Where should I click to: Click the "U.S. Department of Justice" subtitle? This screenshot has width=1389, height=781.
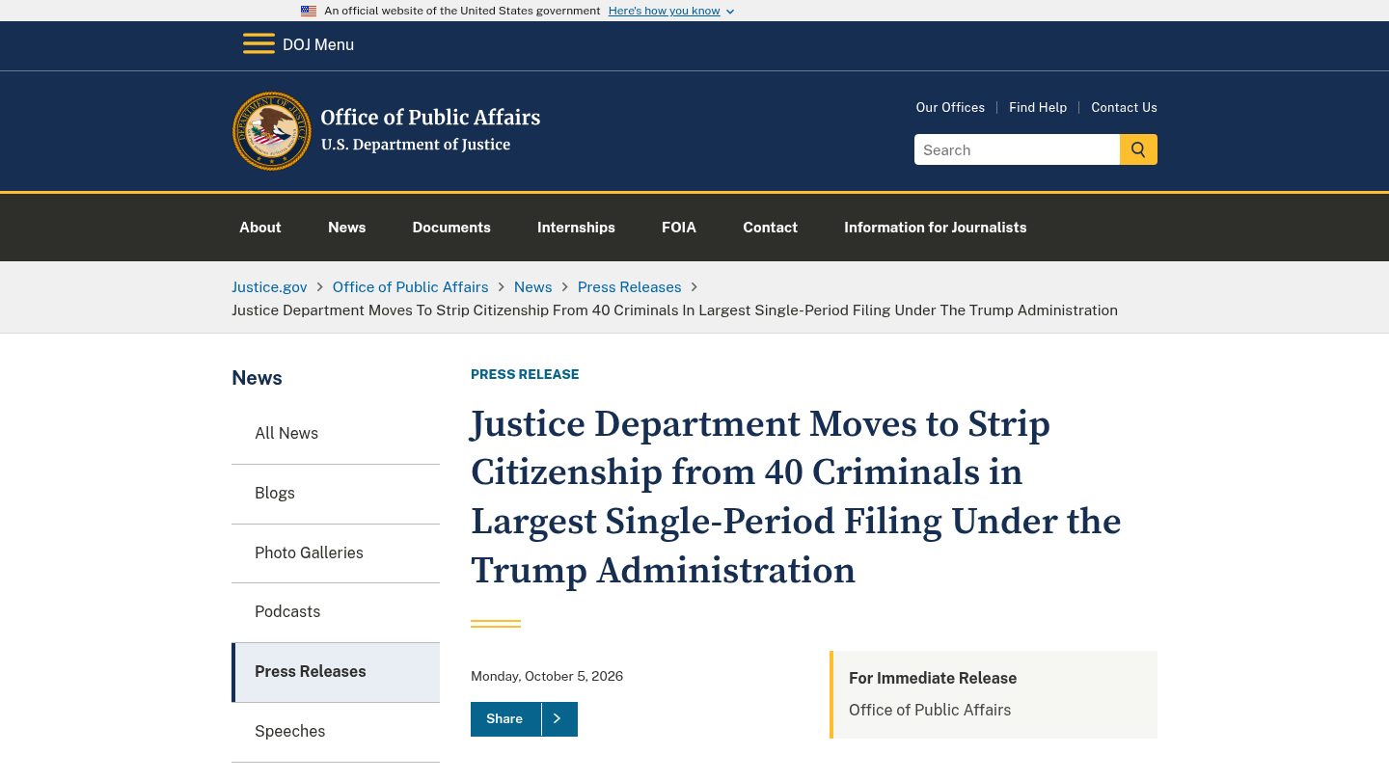[416, 145]
